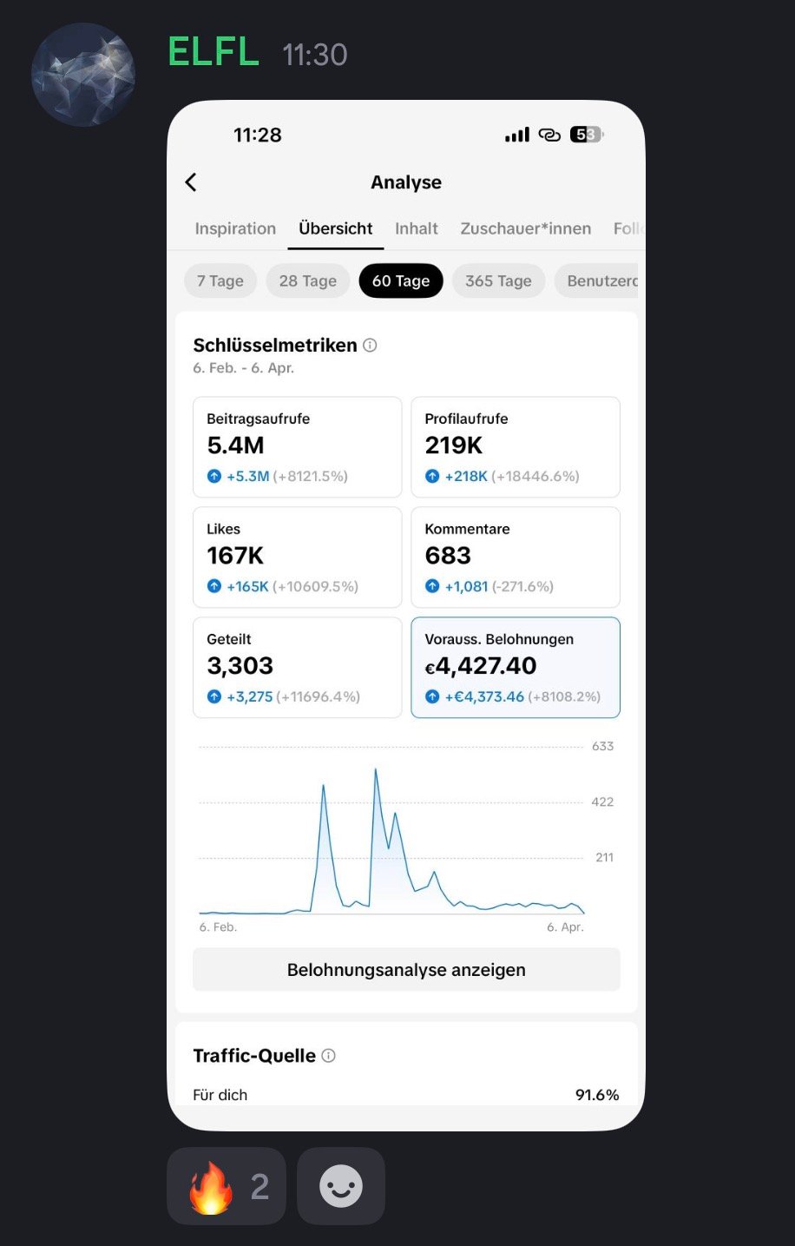Open the info icon next to Traffic-Quelle
The width and height of the screenshot is (795, 1246).
pos(328,1056)
